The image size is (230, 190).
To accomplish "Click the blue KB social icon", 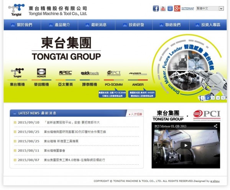I will tap(170, 9).
